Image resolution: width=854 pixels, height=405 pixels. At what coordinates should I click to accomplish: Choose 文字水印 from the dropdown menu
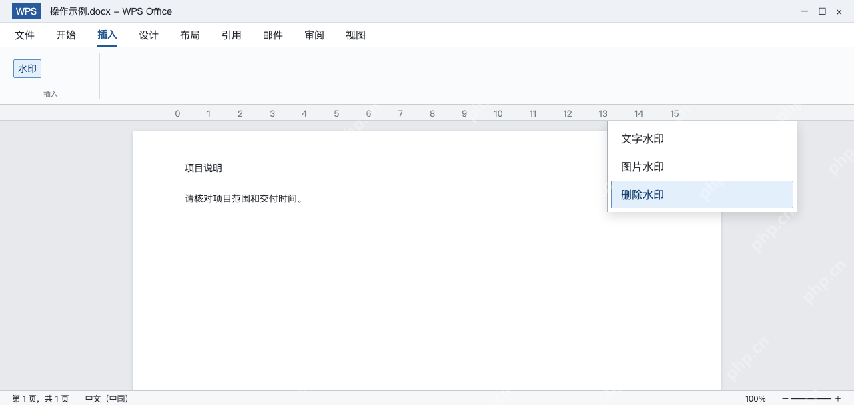point(702,139)
